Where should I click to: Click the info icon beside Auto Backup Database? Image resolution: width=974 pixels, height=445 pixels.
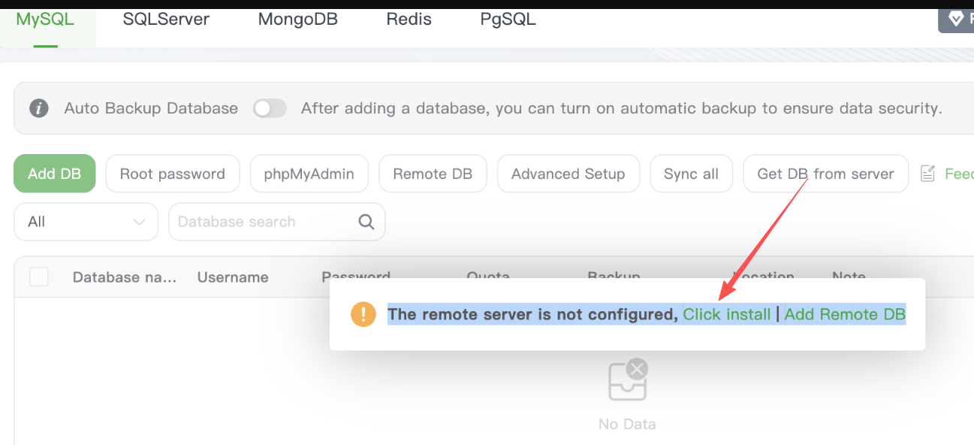tap(39, 108)
